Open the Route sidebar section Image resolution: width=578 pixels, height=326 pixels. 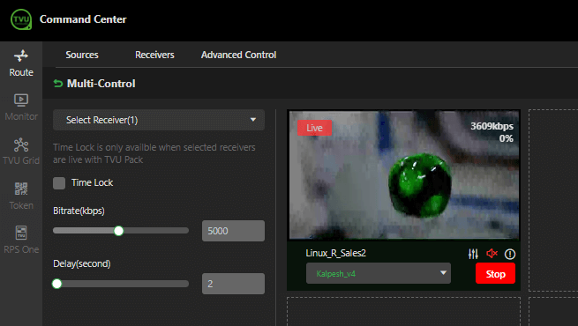21,63
